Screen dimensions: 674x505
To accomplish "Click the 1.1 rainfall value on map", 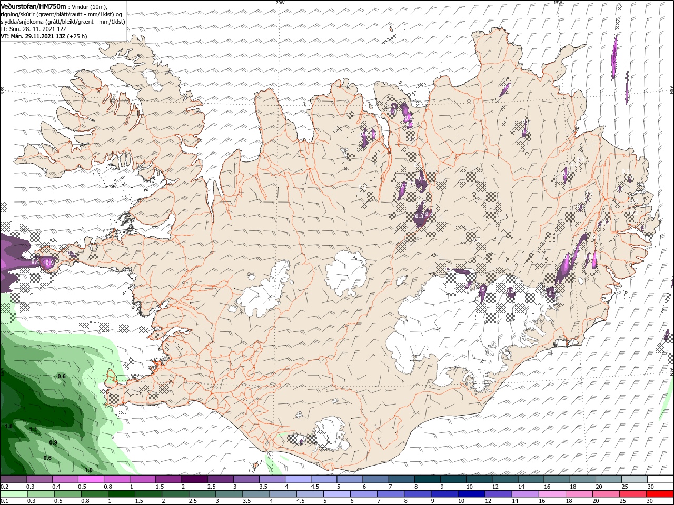I will [33, 430].
